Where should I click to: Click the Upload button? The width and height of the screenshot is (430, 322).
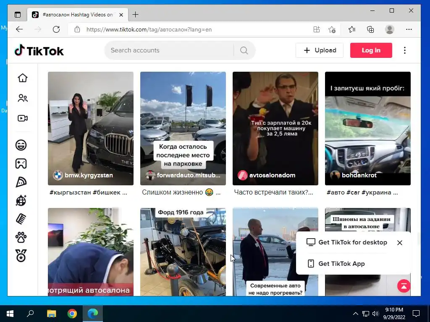(320, 50)
